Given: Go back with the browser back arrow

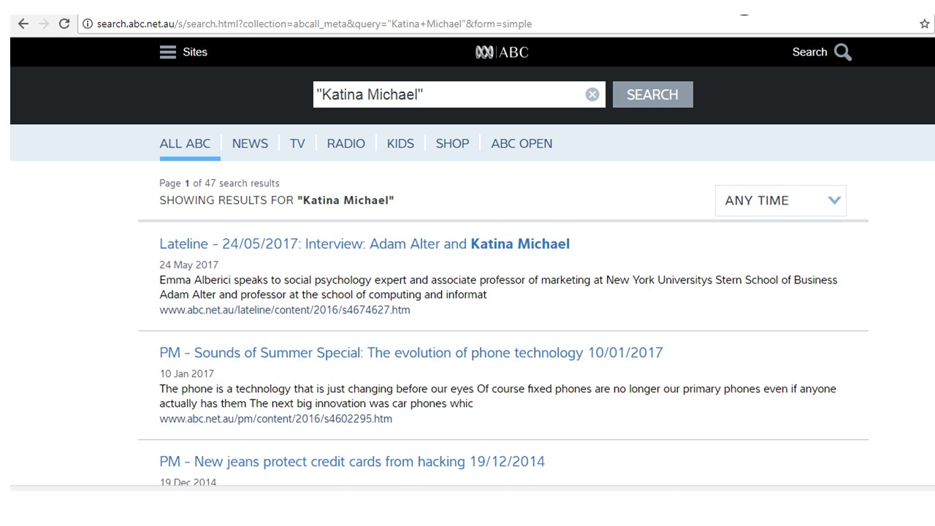Looking at the screenshot, I should (23, 23).
